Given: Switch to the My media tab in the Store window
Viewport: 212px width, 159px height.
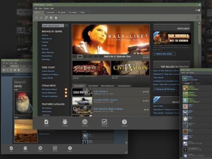Looking at the screenshot, I should pos(73,12).
